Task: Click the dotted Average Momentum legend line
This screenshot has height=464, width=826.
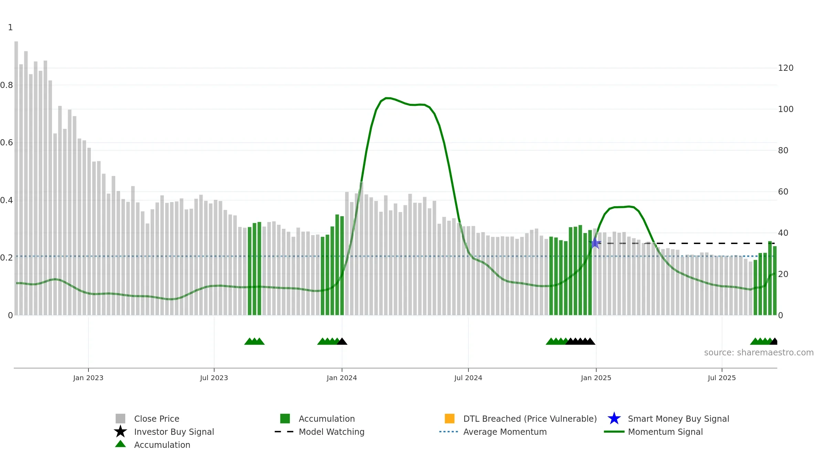Action: point(449,432)
